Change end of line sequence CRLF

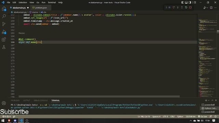[x=172, y=117]
